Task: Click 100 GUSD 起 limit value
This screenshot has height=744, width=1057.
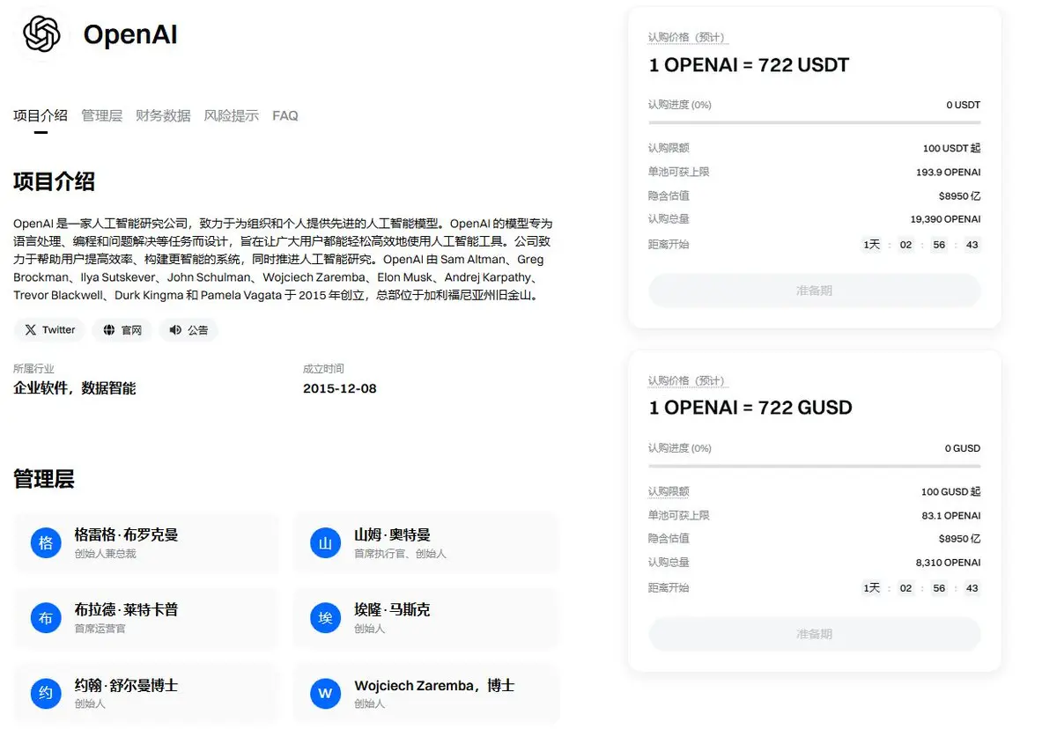Action: tap(950, 491)
